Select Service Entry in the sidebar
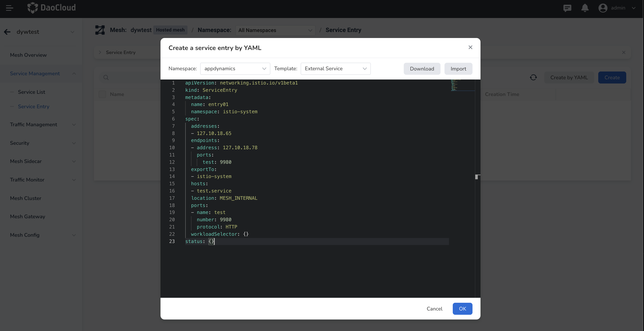The width and height of the screenshot is (644, 331). pyautogui.click(x=33, y=106)
